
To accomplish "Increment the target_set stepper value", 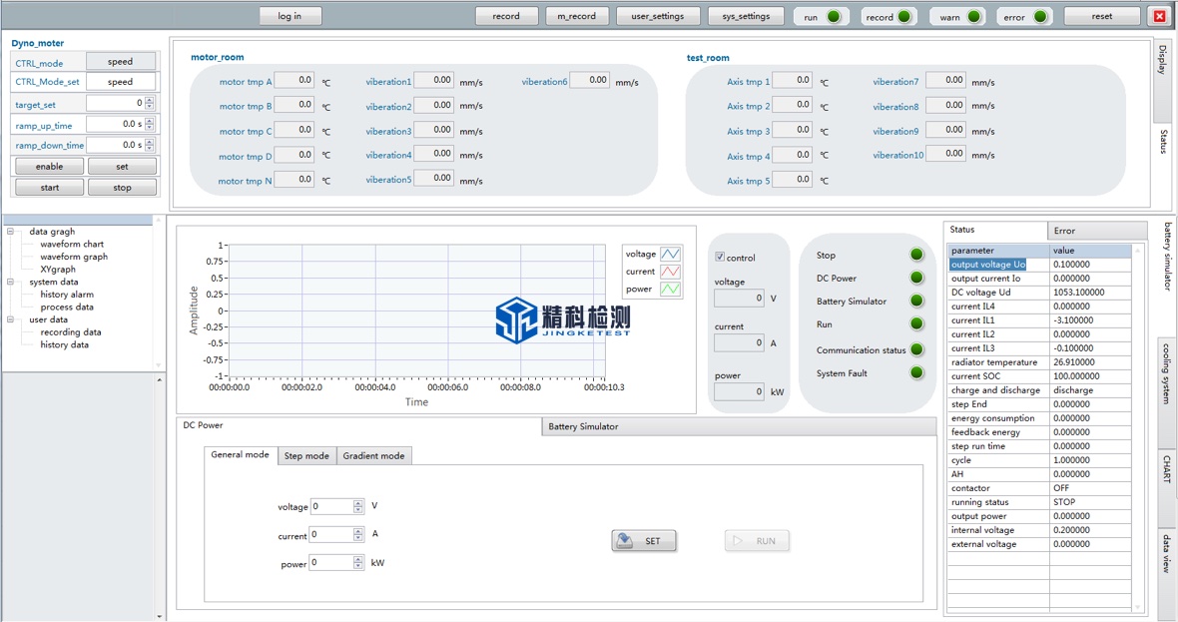I will click(x=150, y=100).
